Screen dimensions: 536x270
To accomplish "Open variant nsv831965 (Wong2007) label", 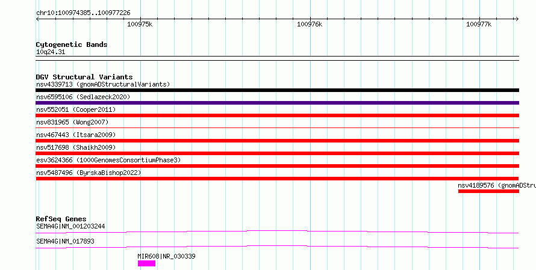I will click(72, 122).
